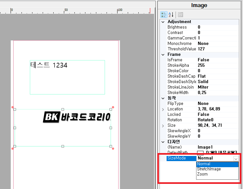The image size is (243, 189).
Task: Collapse the Frame category
Action: pos(163,55)
